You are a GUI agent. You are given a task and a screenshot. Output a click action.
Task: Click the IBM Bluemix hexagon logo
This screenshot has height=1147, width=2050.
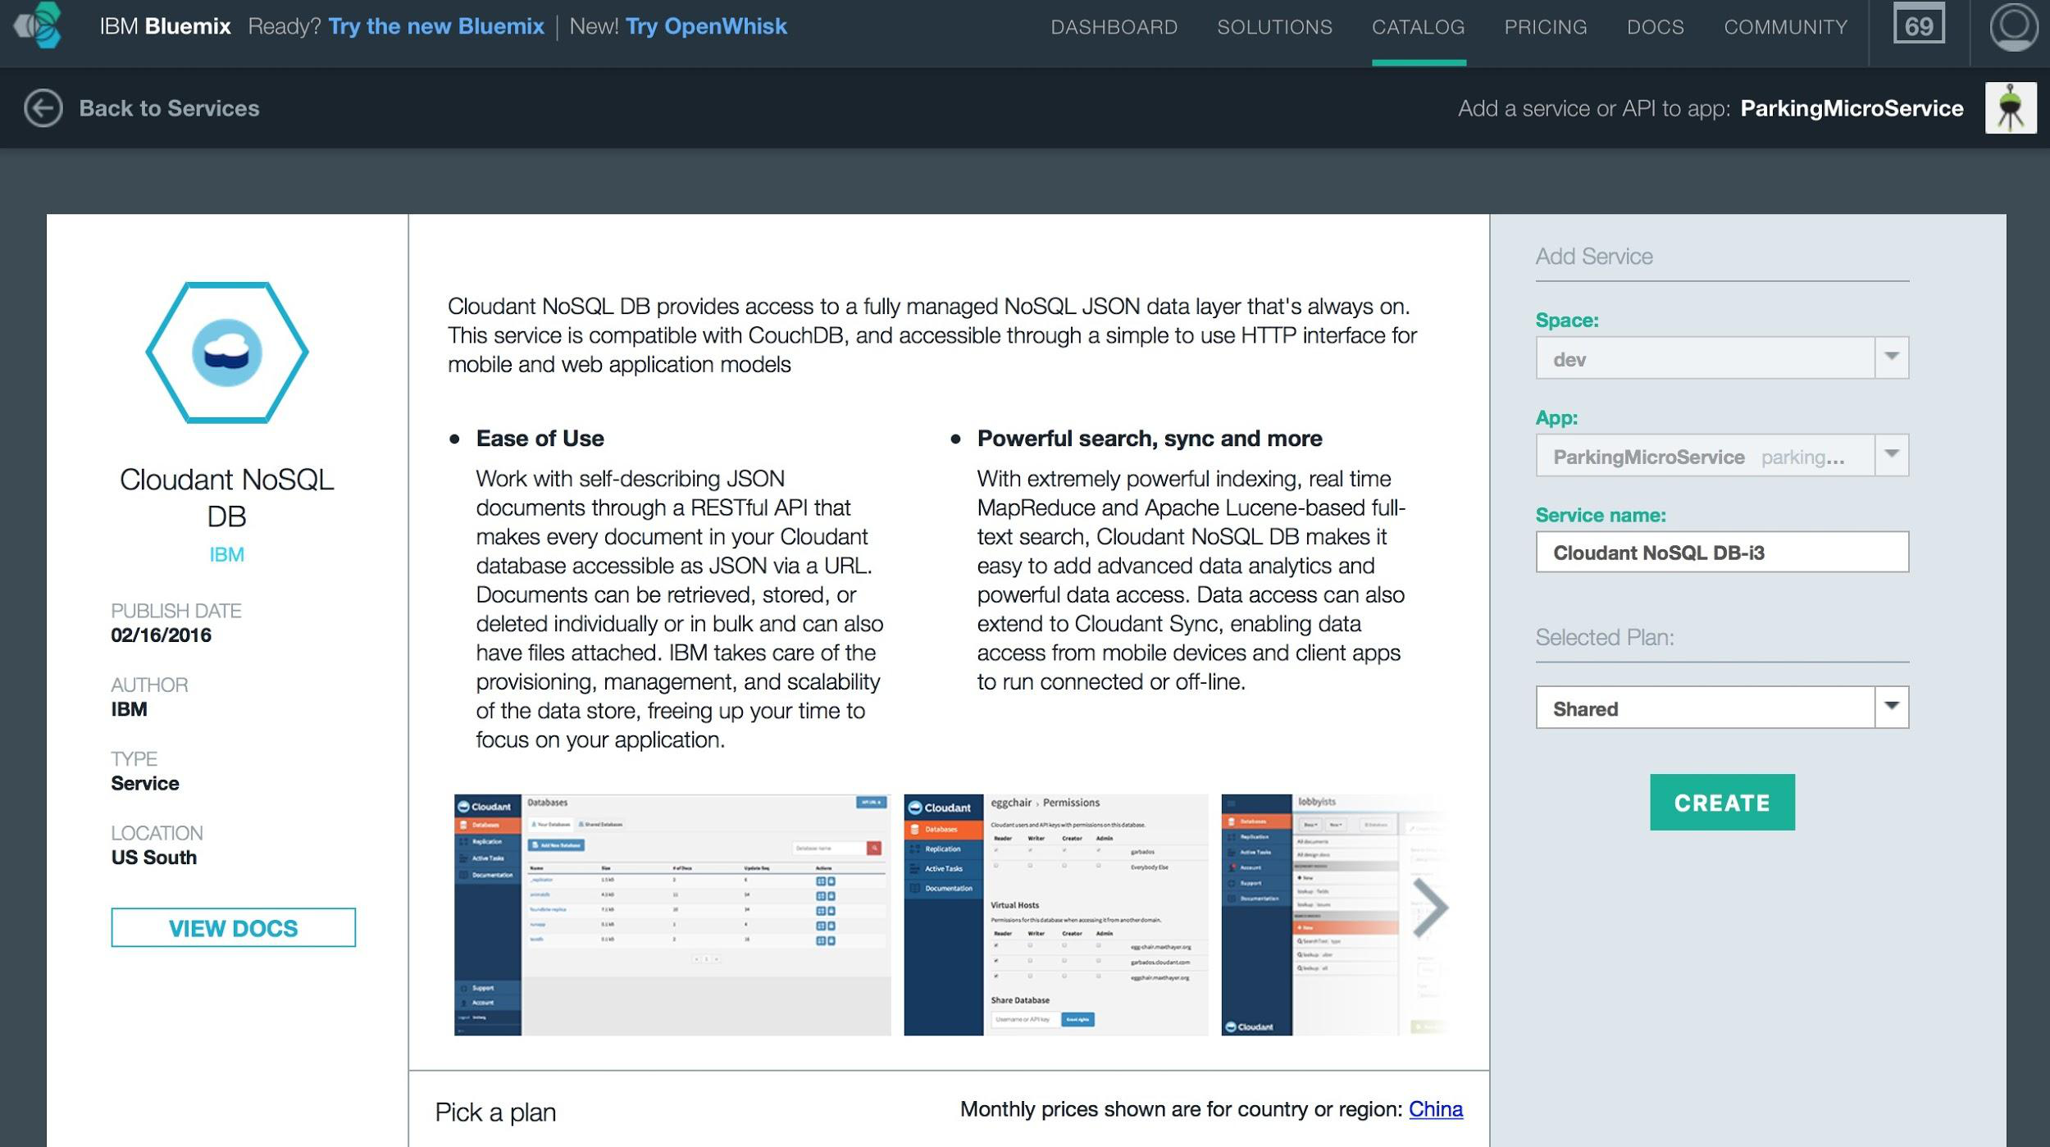click(39, 25)
